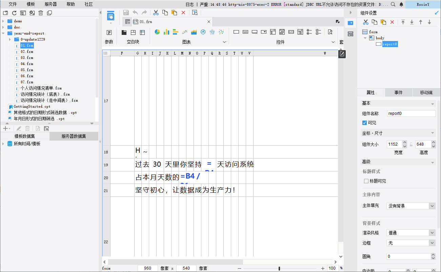
Task: Insert a horizontal bar chart
Action: pyautogui.click(x=176, y=32)
